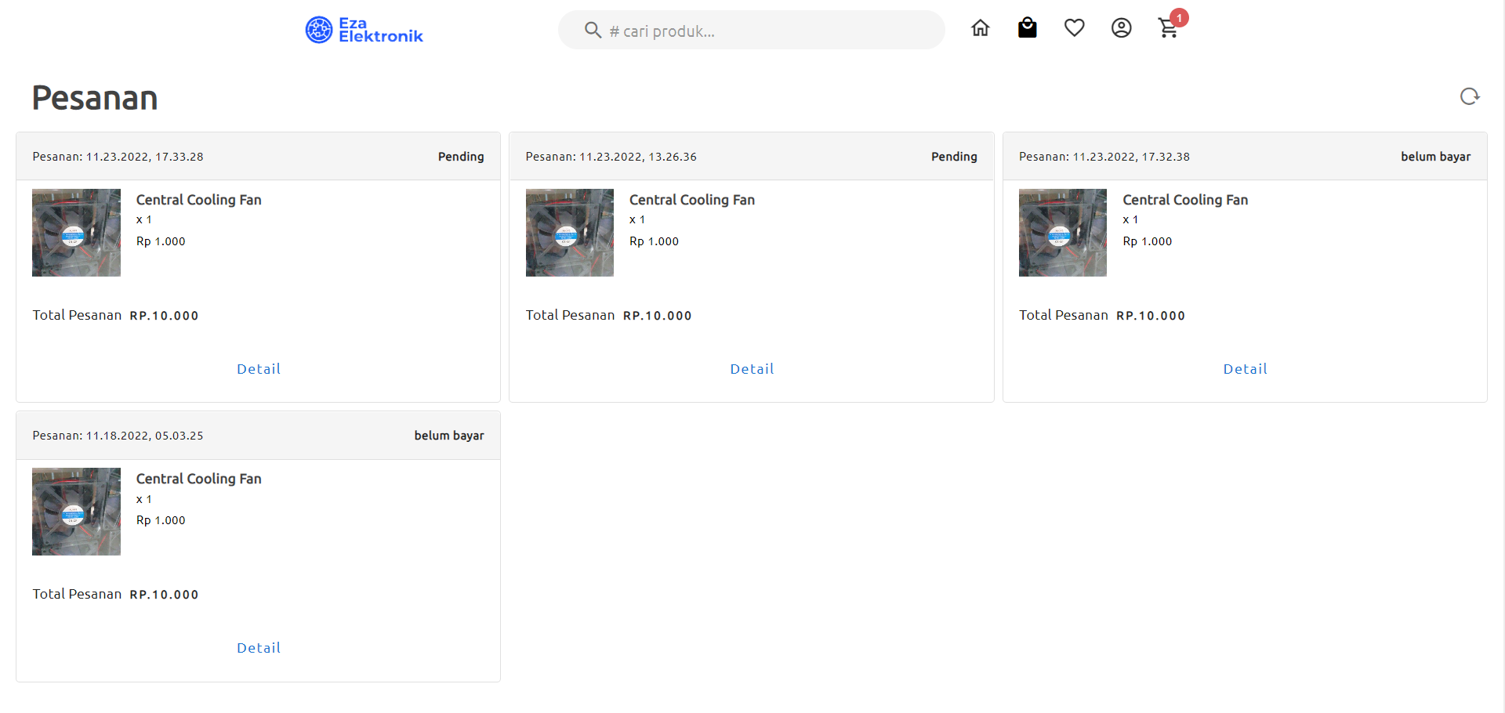Open the wishlist heart icon
This screenshot has height=713, width=1505.
click(x=1074, y=28)
